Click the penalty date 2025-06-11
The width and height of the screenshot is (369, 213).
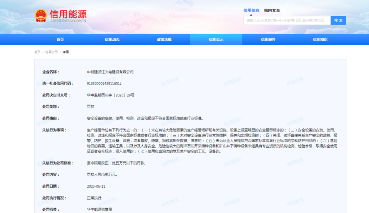tap(96, 186)
